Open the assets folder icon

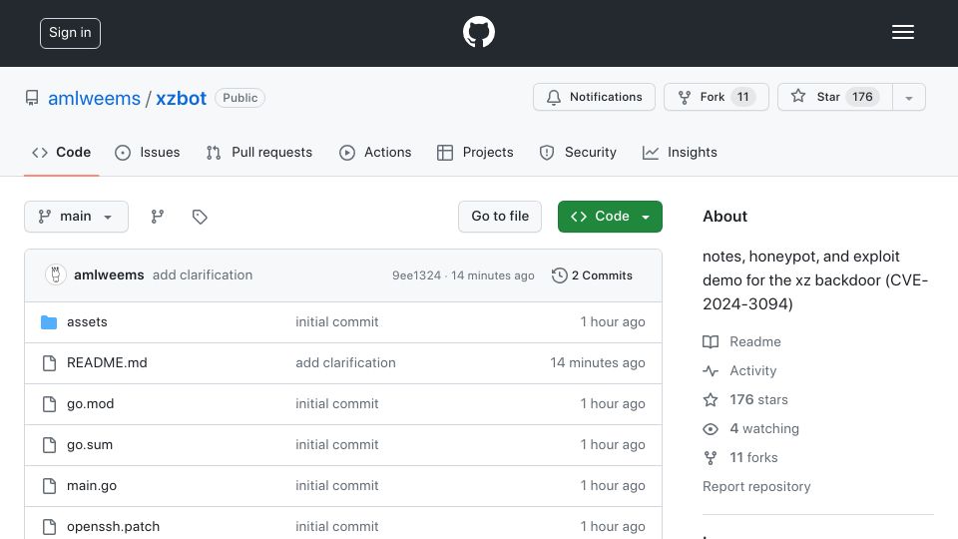(49, 322)
